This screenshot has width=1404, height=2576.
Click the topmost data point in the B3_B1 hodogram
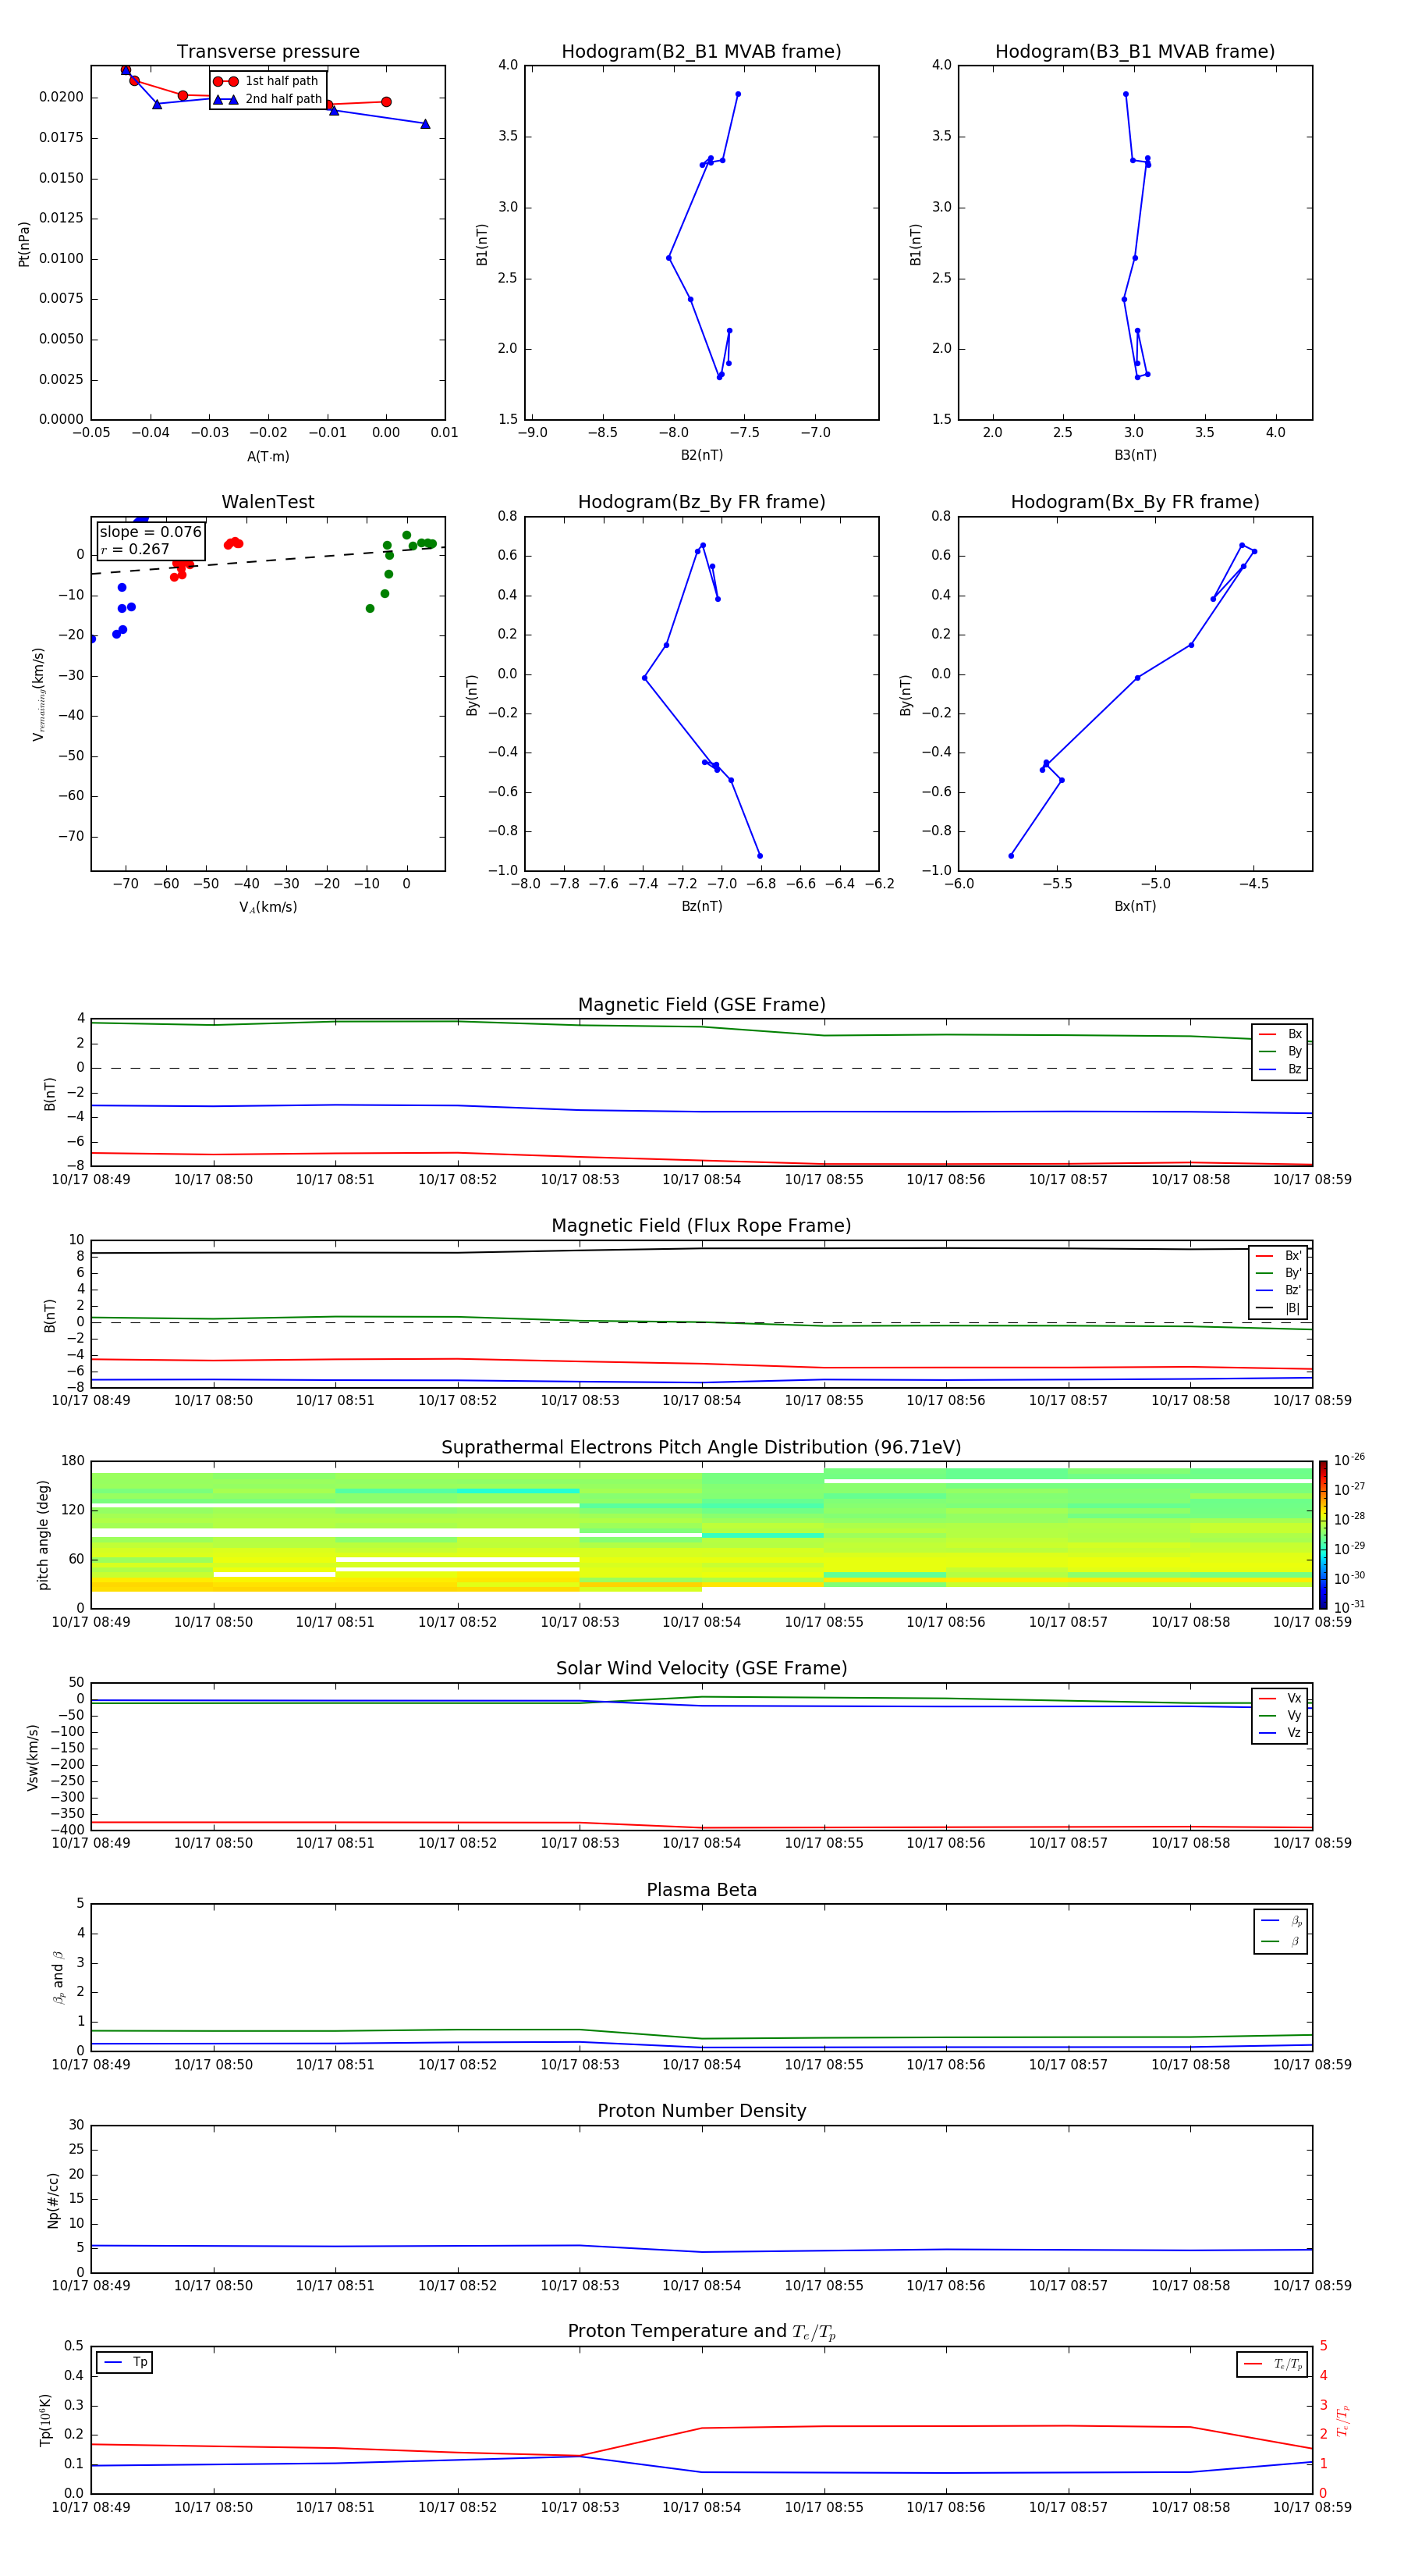pyautogui.click(x=1126, y=94)
